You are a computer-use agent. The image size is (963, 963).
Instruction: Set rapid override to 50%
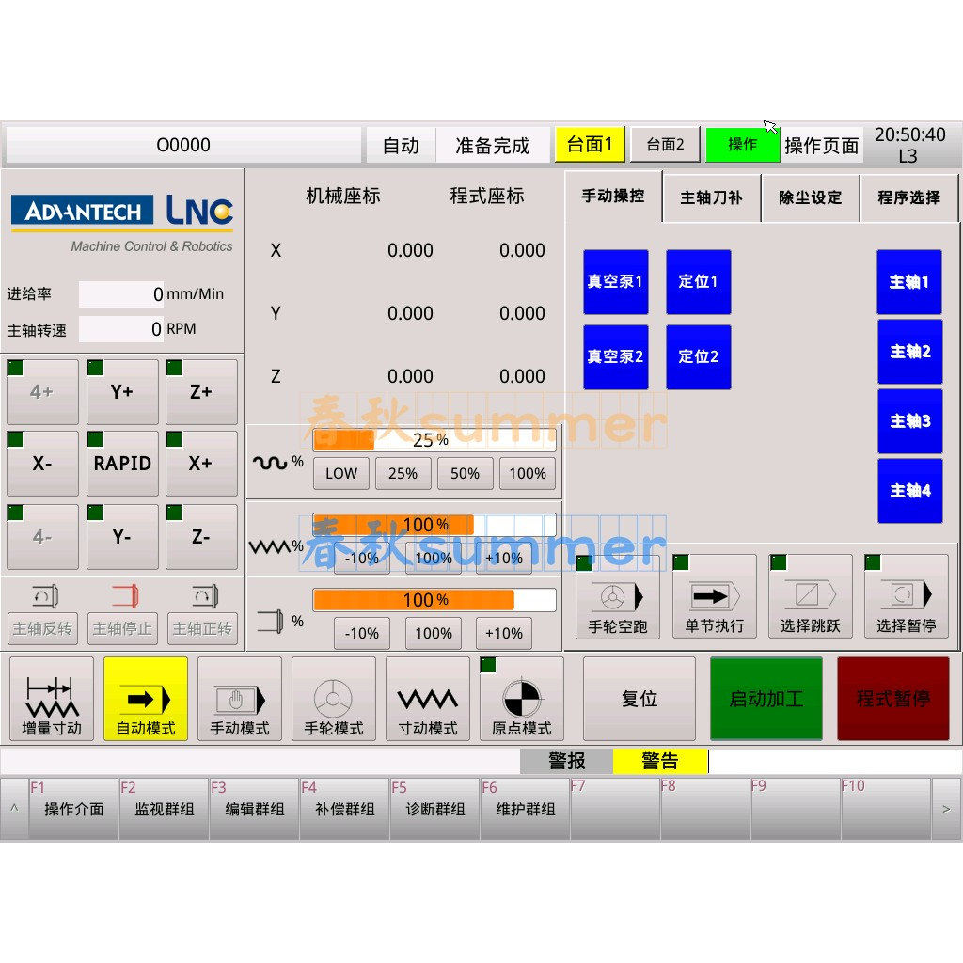465,474
